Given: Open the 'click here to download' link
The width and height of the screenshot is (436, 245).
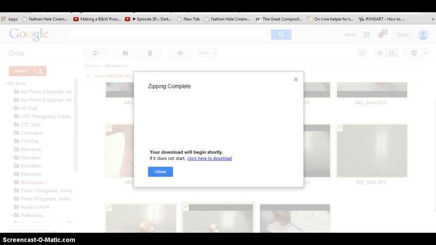Looking at the screenshot, I should [209, 159].
